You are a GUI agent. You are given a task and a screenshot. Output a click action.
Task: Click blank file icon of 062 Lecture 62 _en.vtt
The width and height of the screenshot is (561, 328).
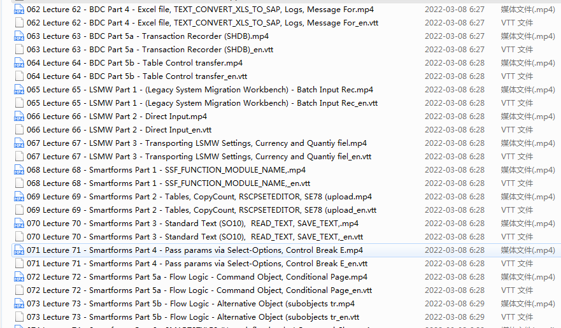(x=19, y=23)
